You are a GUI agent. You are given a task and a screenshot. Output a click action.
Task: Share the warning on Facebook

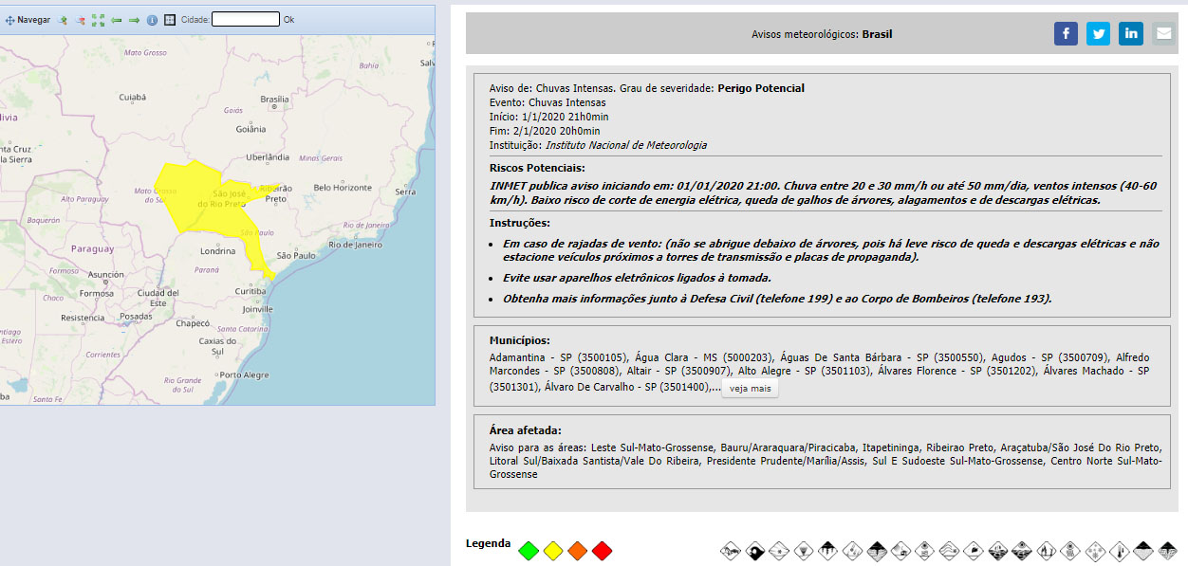click(1066, 34)
